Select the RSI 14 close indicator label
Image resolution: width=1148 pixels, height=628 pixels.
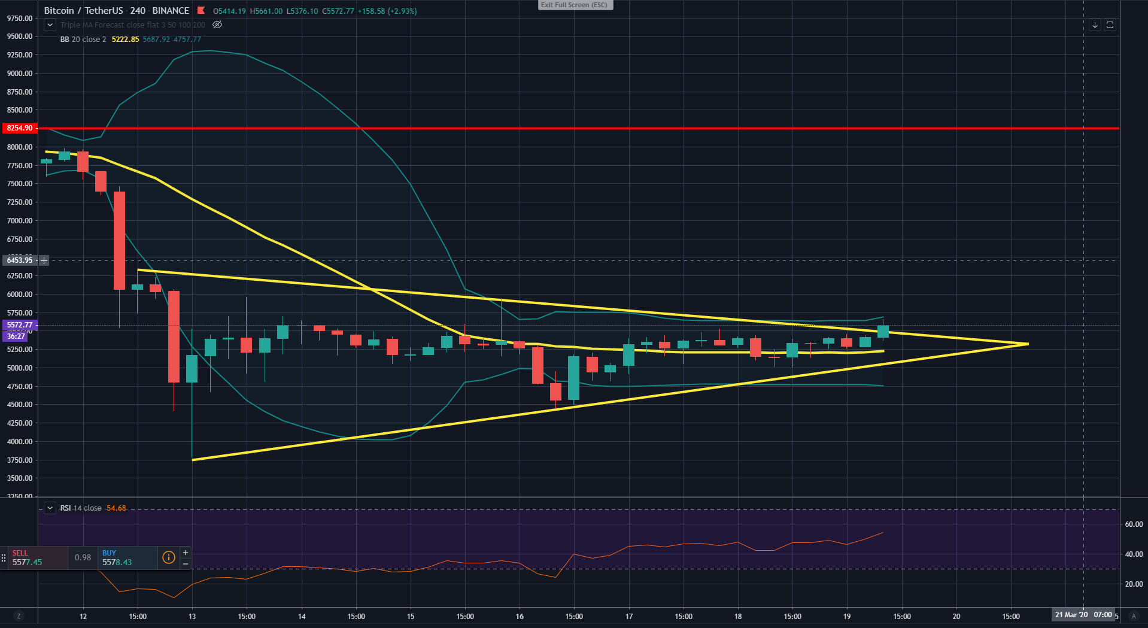pos(81,508)
